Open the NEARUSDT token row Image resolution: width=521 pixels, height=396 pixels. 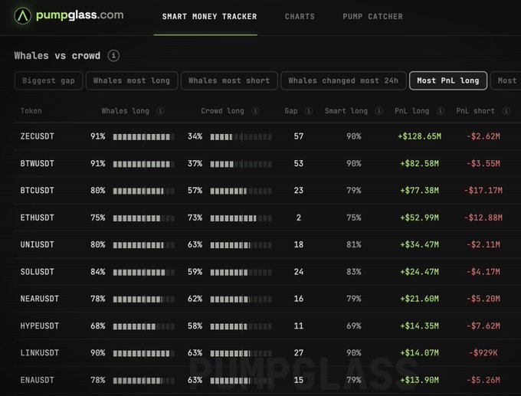(267, 299)
